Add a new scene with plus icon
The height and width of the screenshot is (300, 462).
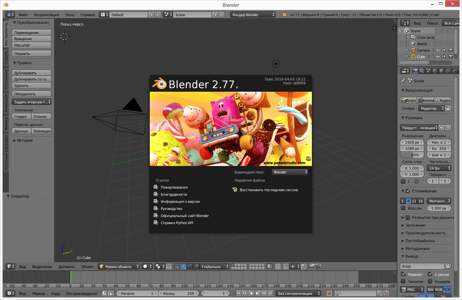(215, 15)
